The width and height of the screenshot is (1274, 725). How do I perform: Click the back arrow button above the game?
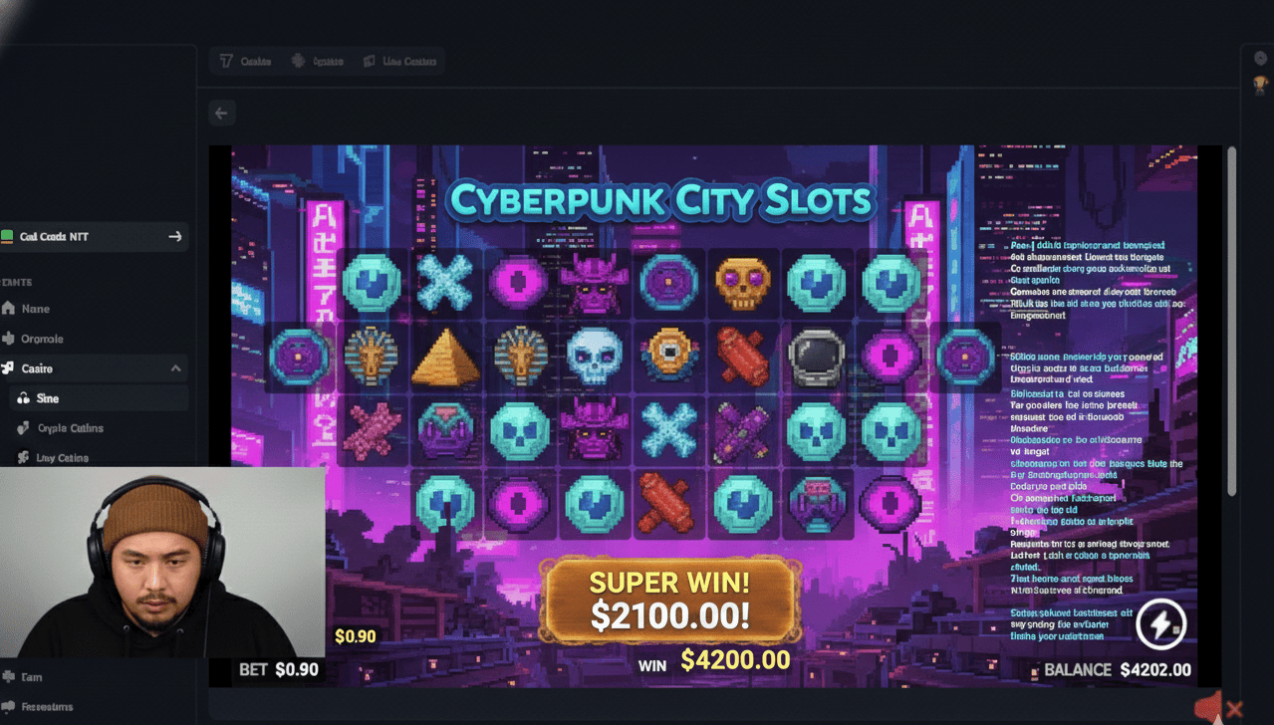pos(221,113)
